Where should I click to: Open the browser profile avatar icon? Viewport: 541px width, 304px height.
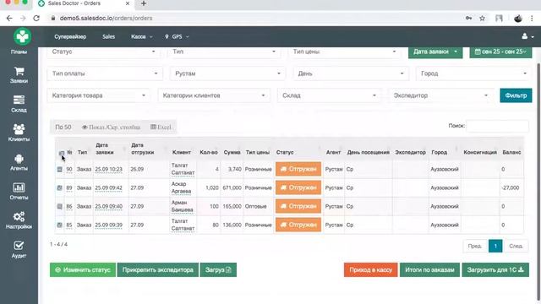[518, 19]
